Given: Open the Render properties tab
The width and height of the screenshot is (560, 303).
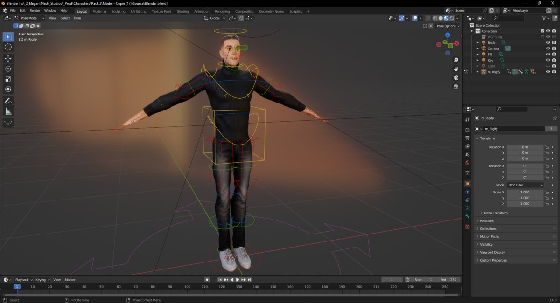Looking at the screenshot, I should 468,130.
